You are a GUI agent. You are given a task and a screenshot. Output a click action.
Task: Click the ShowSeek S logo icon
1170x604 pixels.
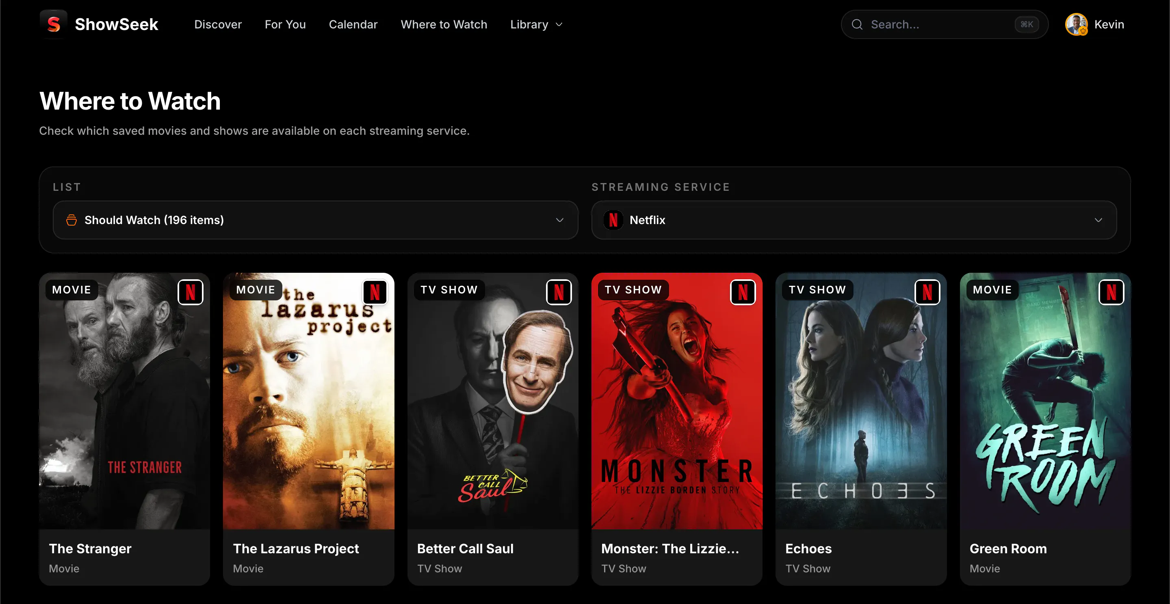54,24
